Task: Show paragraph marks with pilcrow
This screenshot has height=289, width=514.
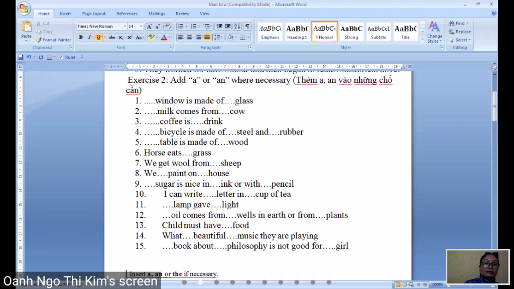Action: pos(247,27)
